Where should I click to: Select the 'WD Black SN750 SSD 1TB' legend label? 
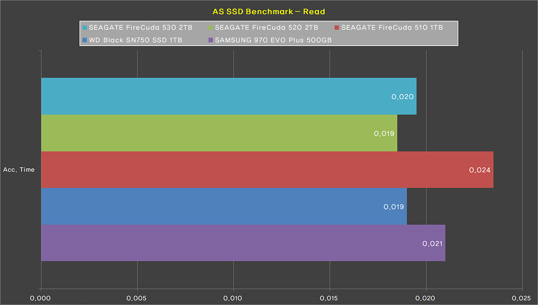(x=136, y=40)
